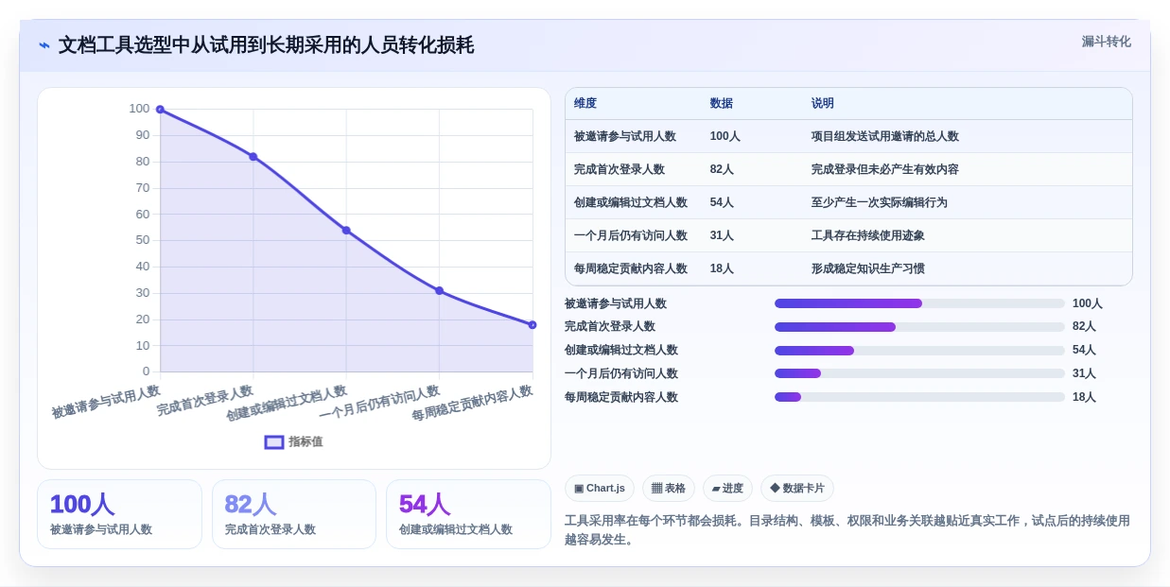Click the lightning icon beside the title
The image size is (1170, 587).
pos(44,45)
